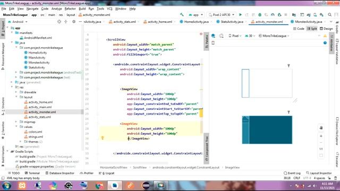Open the Pixel 2 API 30 device dropdown
340x191 pixels.
tap(222, 15)
